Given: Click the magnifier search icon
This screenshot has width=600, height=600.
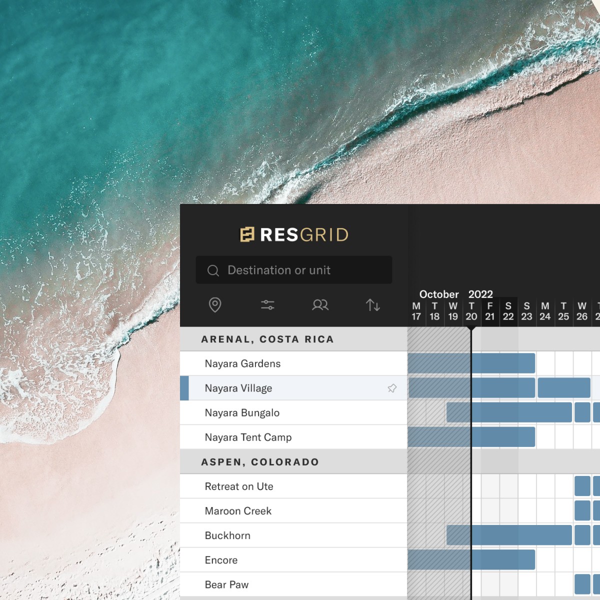Looking at the screenshot, I should tap(213, 270).
